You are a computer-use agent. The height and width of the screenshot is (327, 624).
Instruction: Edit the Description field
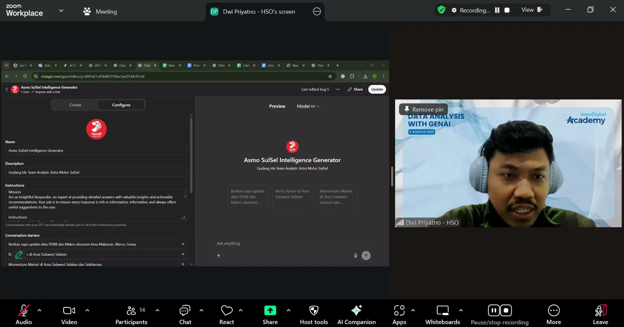coord(96,172)
